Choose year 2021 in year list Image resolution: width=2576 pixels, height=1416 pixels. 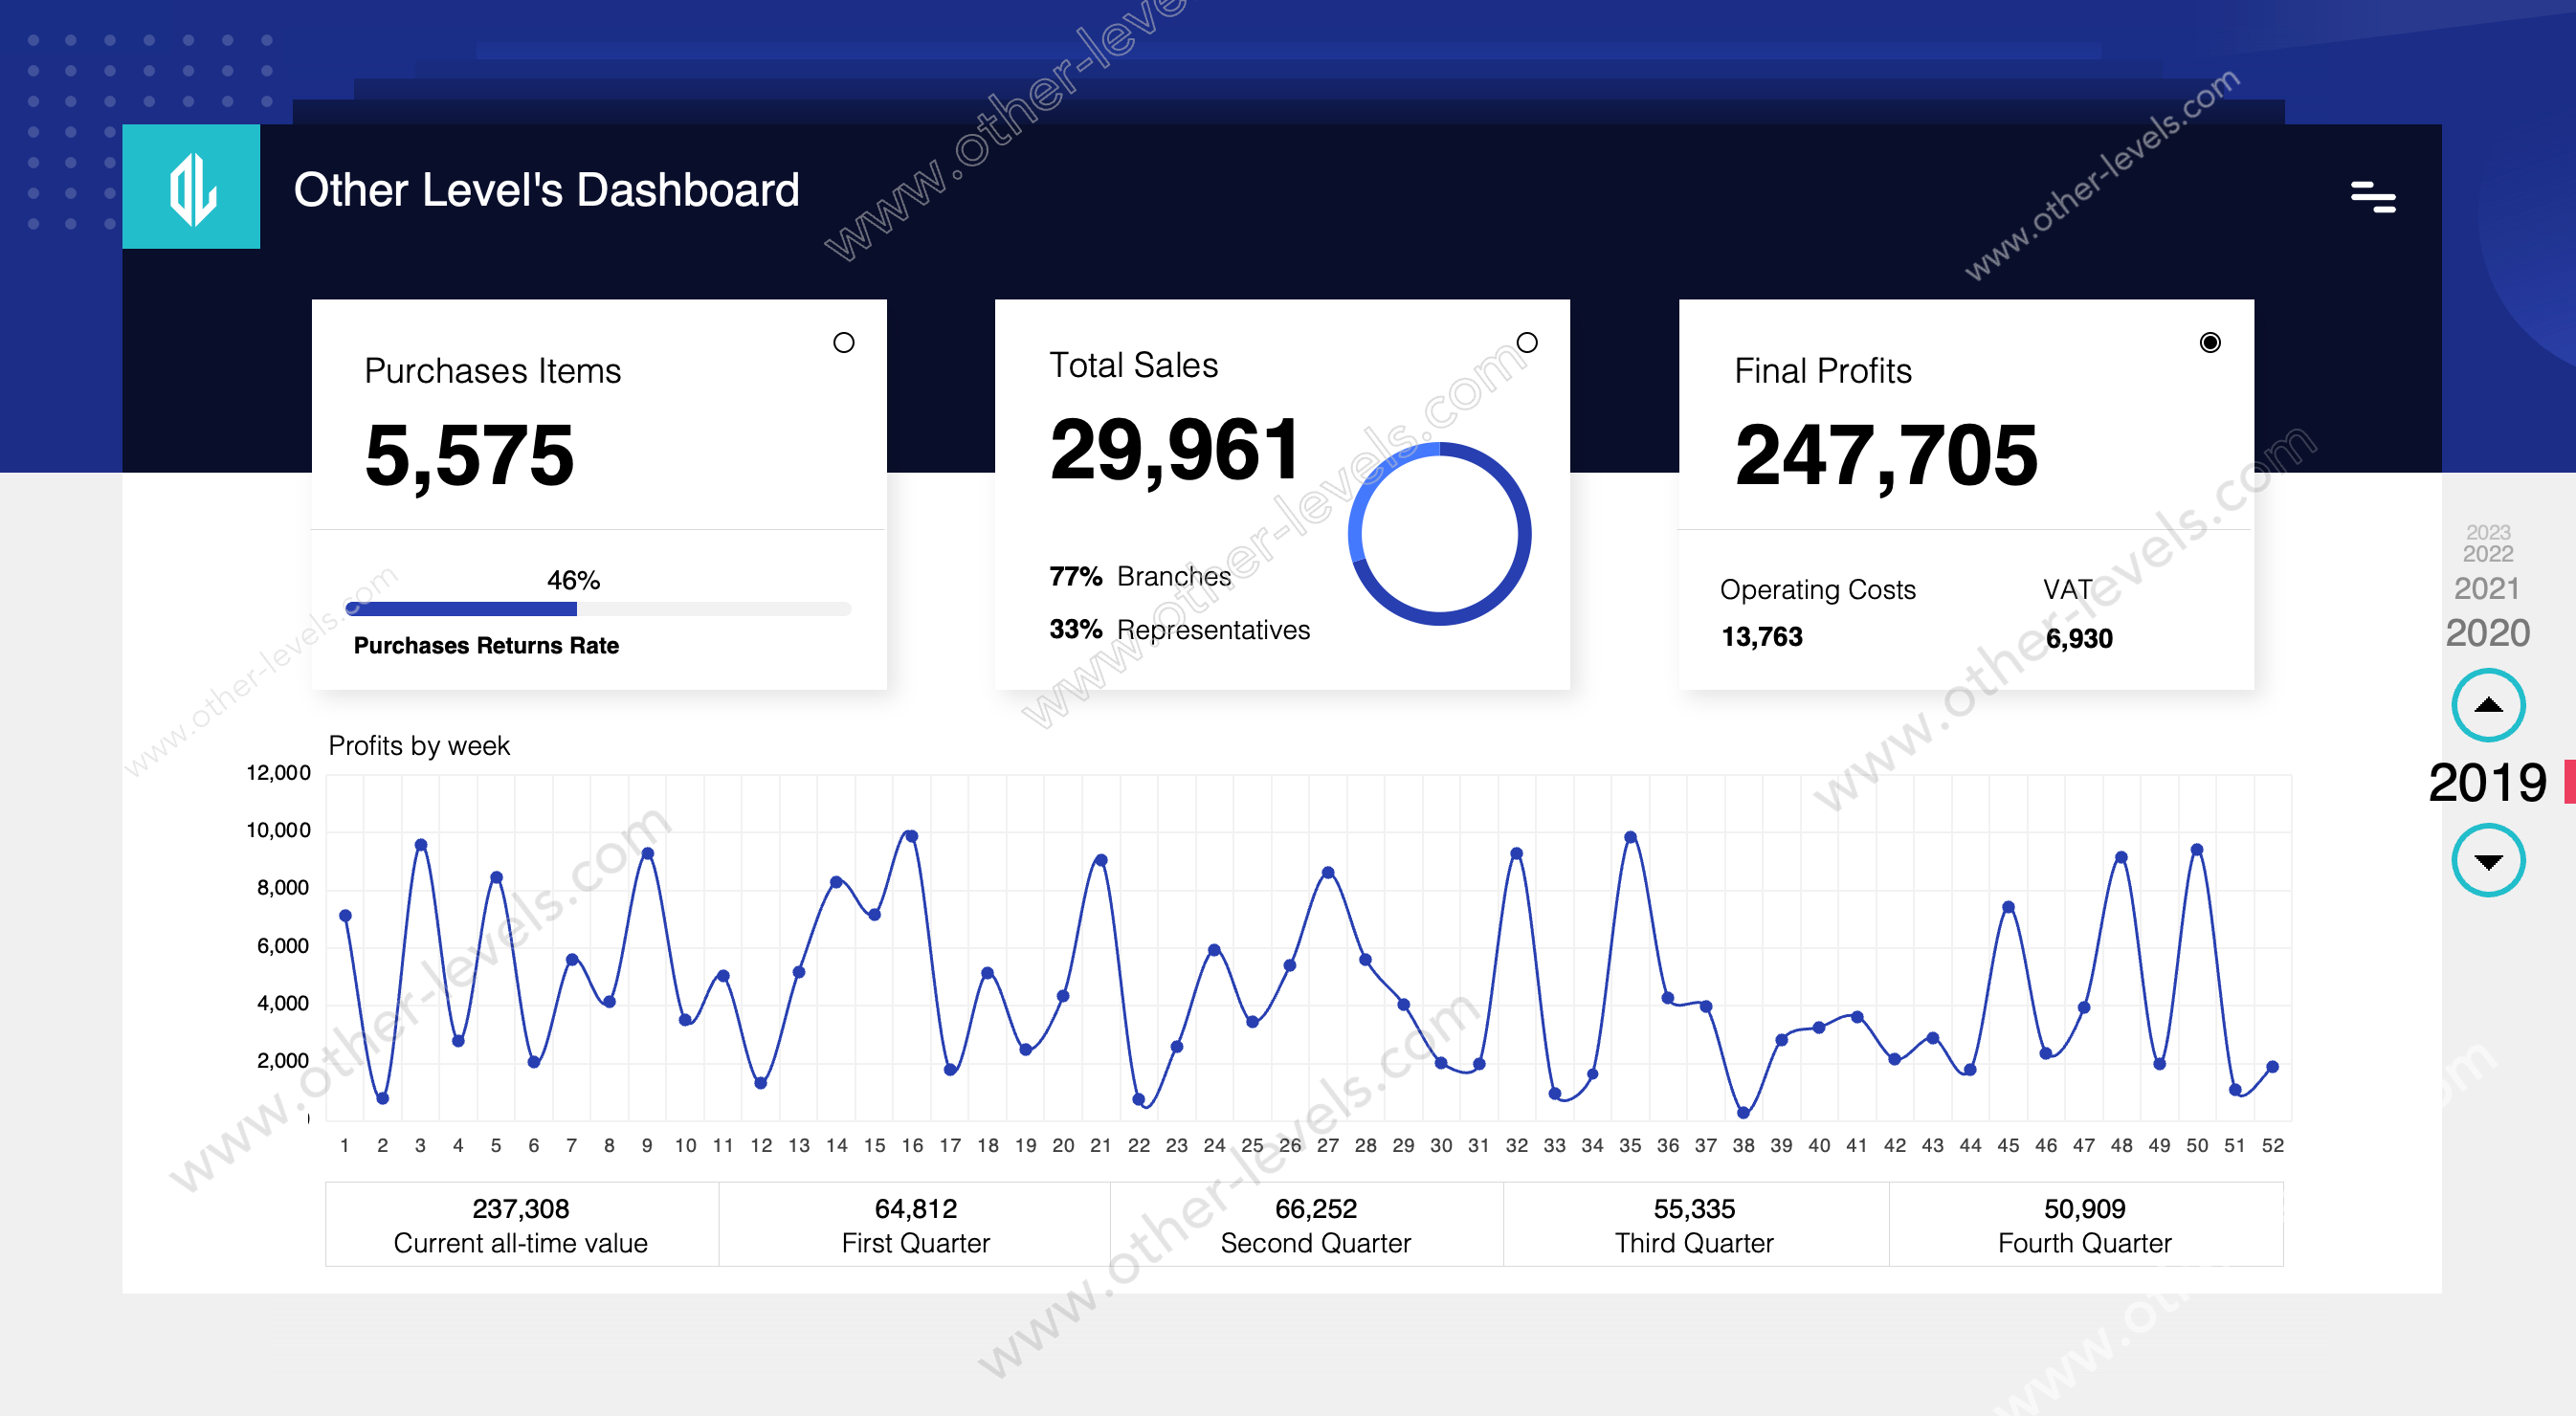tap(2485, 588)
